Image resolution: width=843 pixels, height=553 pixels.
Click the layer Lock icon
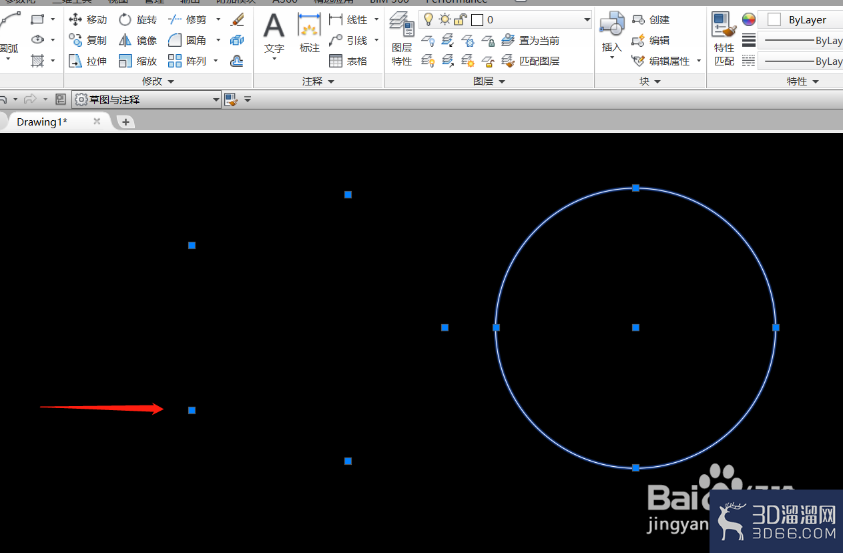tap(489, 41)
